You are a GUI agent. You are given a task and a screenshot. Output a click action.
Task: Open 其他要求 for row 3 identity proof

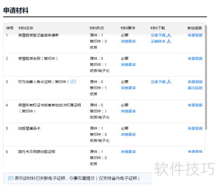128,88
